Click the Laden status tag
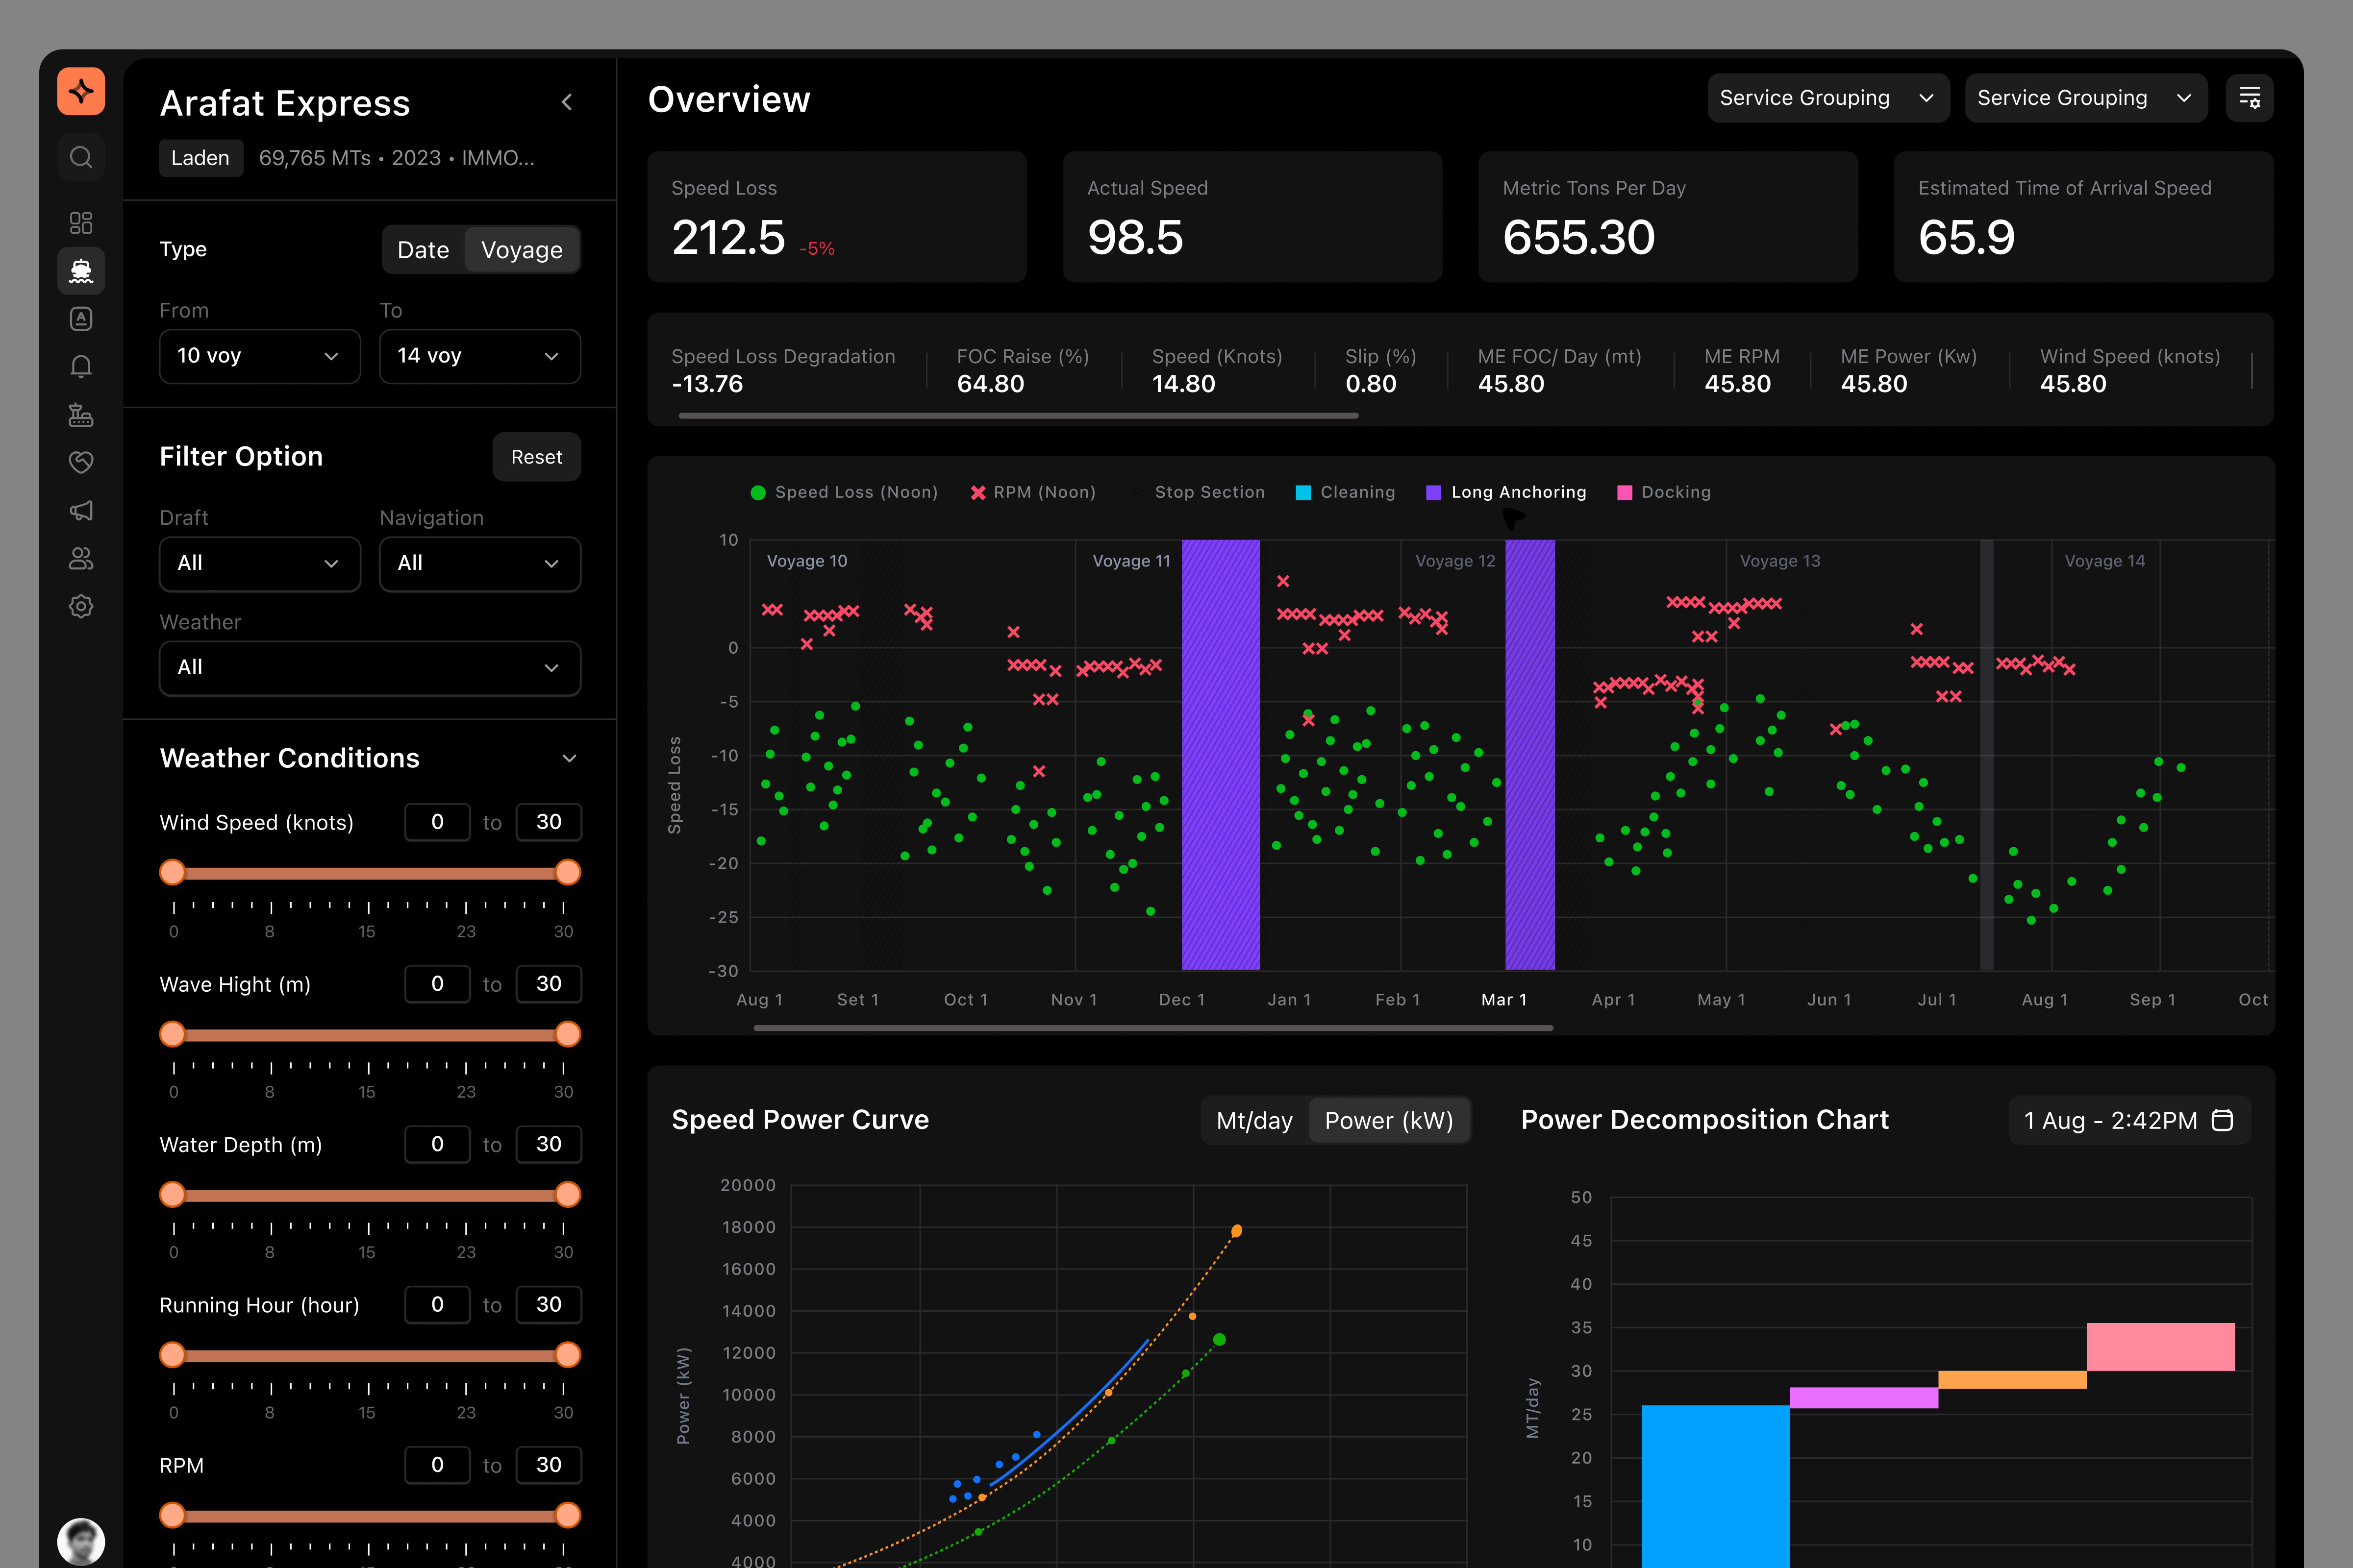Image resolution: width=2353 pixels, height=1568 pixels. pos(200,158)
